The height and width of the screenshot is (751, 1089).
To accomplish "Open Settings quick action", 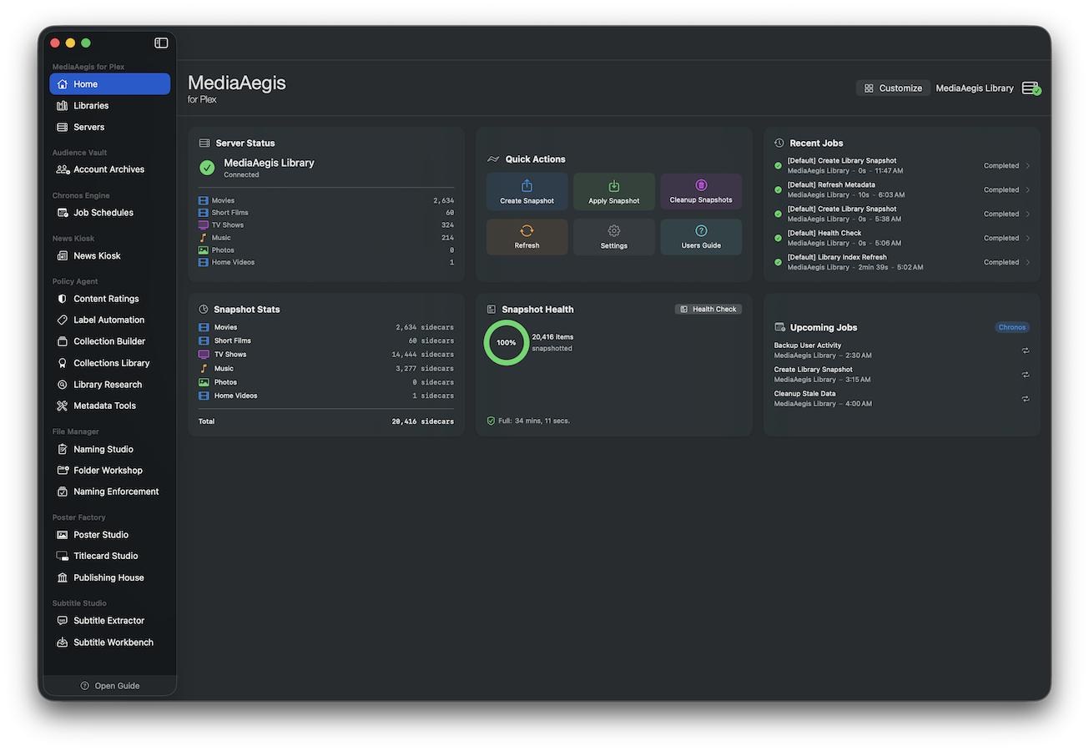I will pos(613,237).
